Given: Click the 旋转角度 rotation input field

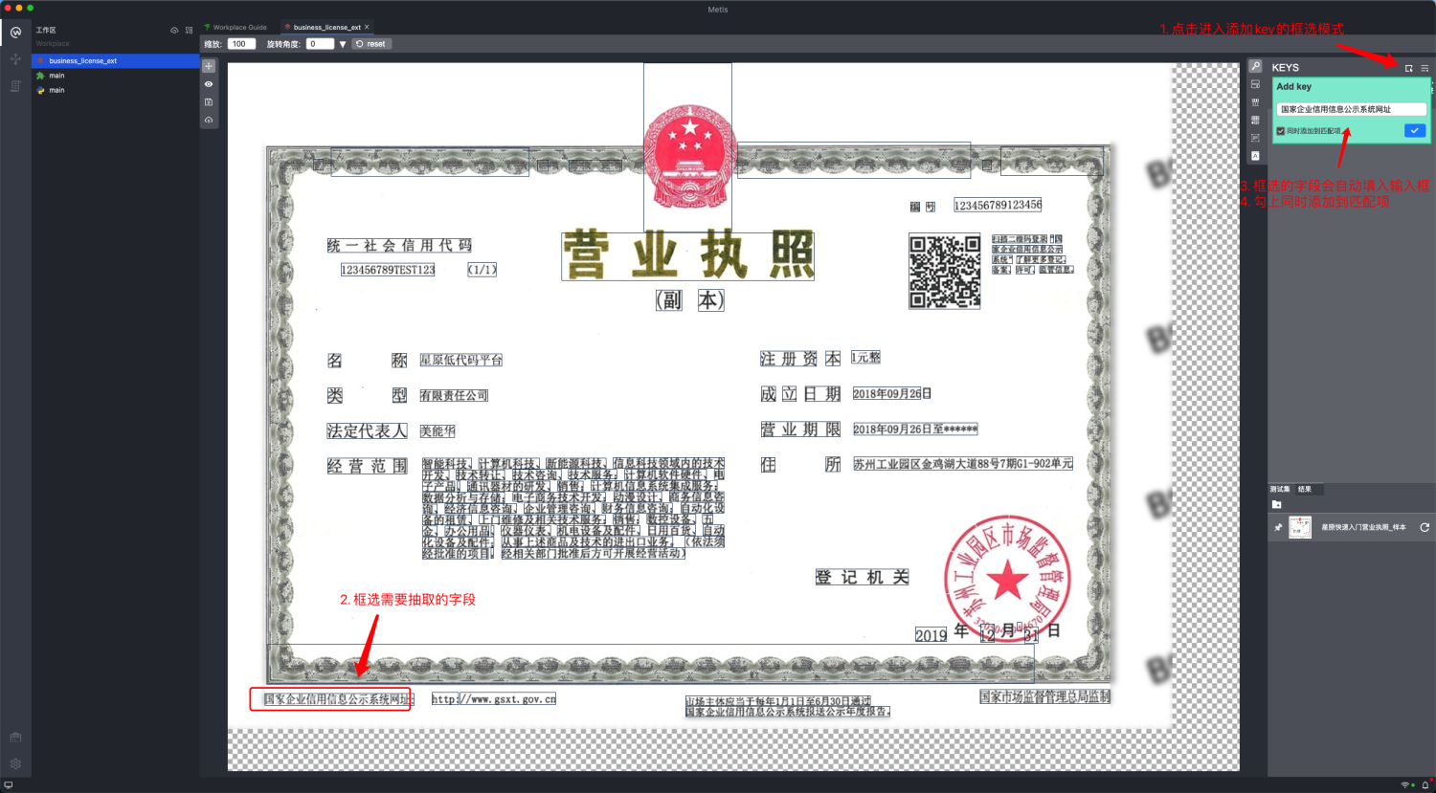Looking at the screenshot, I should click(x=320, y=44).
